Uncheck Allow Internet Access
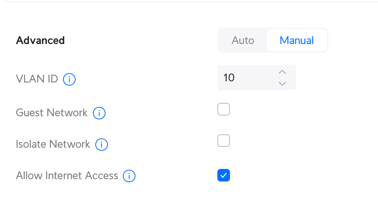 (x=224, y=175)
